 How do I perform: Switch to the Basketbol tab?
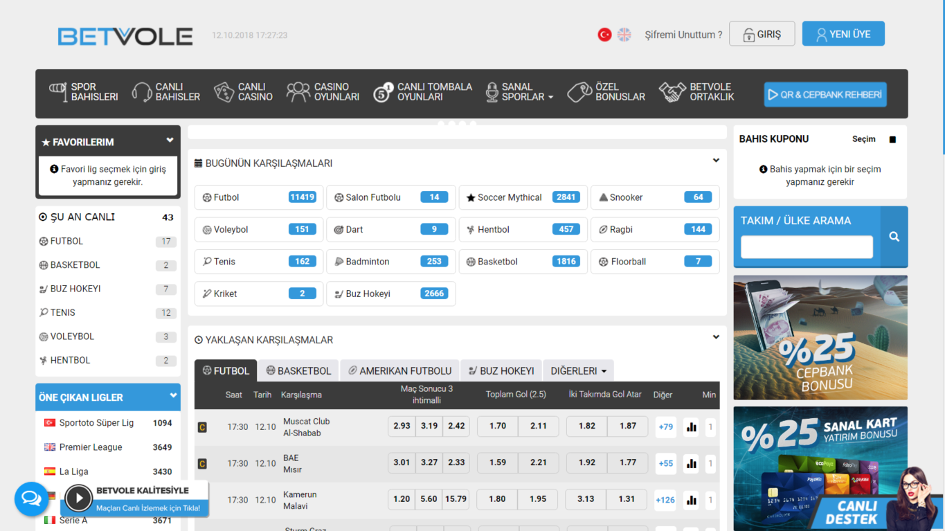tap(298, 371)
